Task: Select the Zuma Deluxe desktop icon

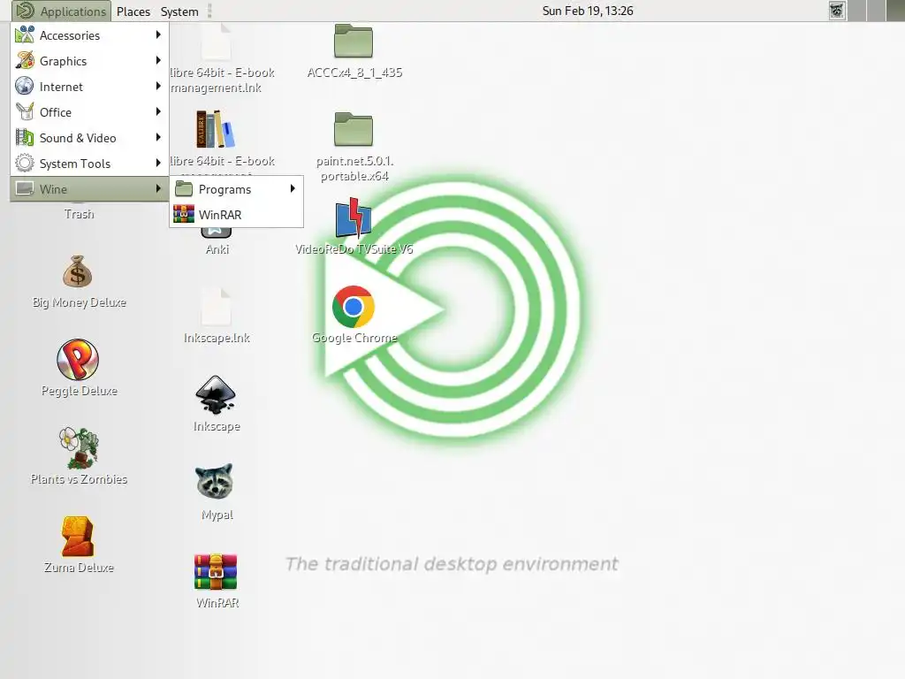Action: click(78, 537)
